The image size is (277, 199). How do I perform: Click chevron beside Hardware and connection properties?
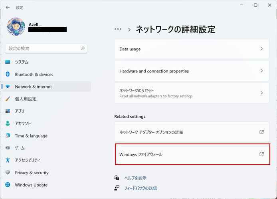(x=261, y=71)
